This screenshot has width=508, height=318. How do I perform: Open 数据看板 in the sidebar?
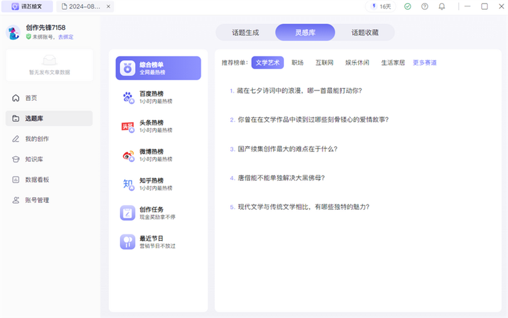coord(37,179)
